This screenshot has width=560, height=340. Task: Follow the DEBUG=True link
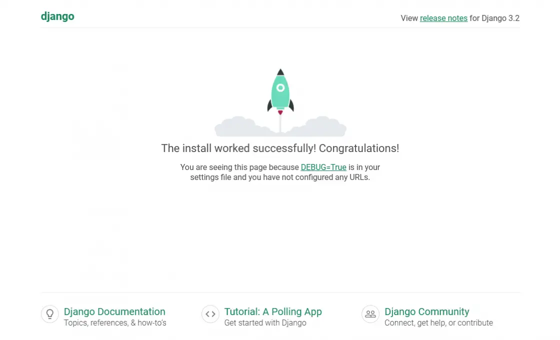[323, 167]
